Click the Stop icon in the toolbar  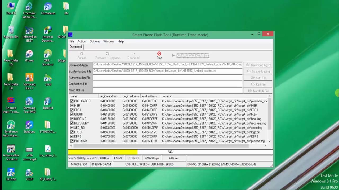pyautogui.click(x=159, y=54)
